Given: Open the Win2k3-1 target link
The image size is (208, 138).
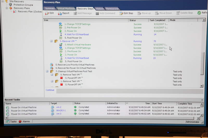Looking at the screenshot, I should pos(61,110).
